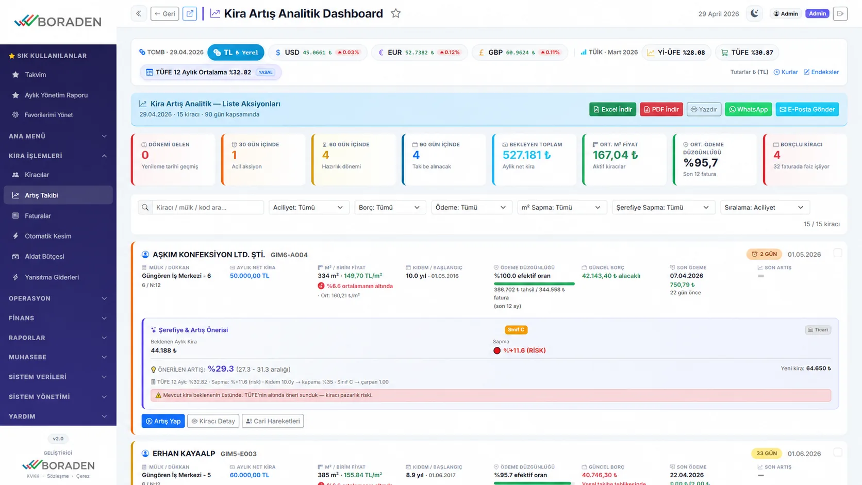The width and height of the screenshot is (862, 485).
Task: Expand the FİNANS sidebar section
Action: (58, 318)
